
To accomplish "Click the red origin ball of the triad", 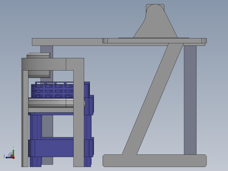I will 14,157.
